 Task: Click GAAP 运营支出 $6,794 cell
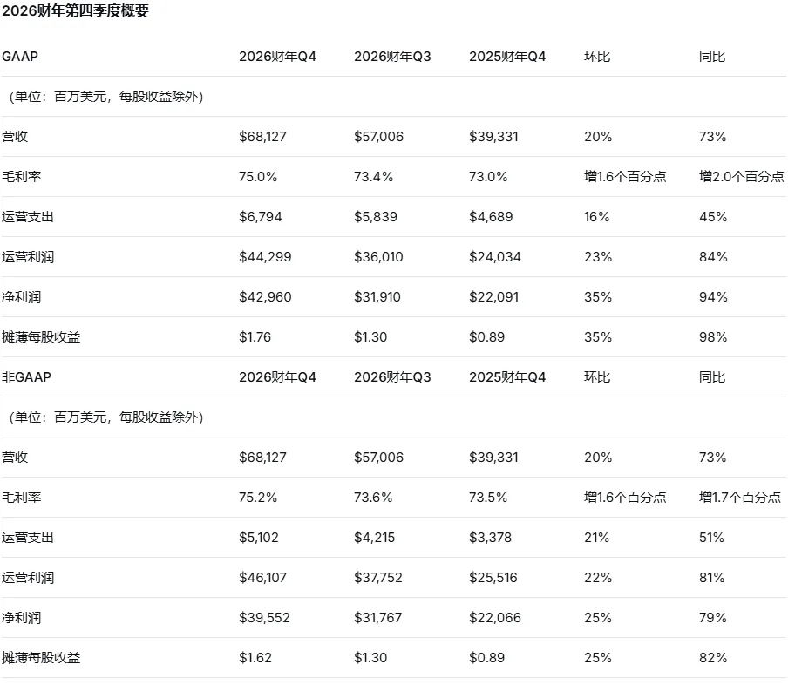point(260,216)
